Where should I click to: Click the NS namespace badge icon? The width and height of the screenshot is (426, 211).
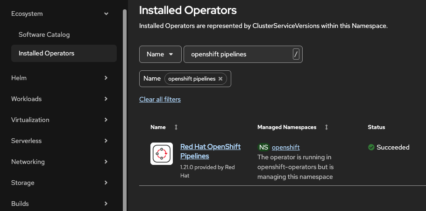pyautogui.click(x=263, y=147)
